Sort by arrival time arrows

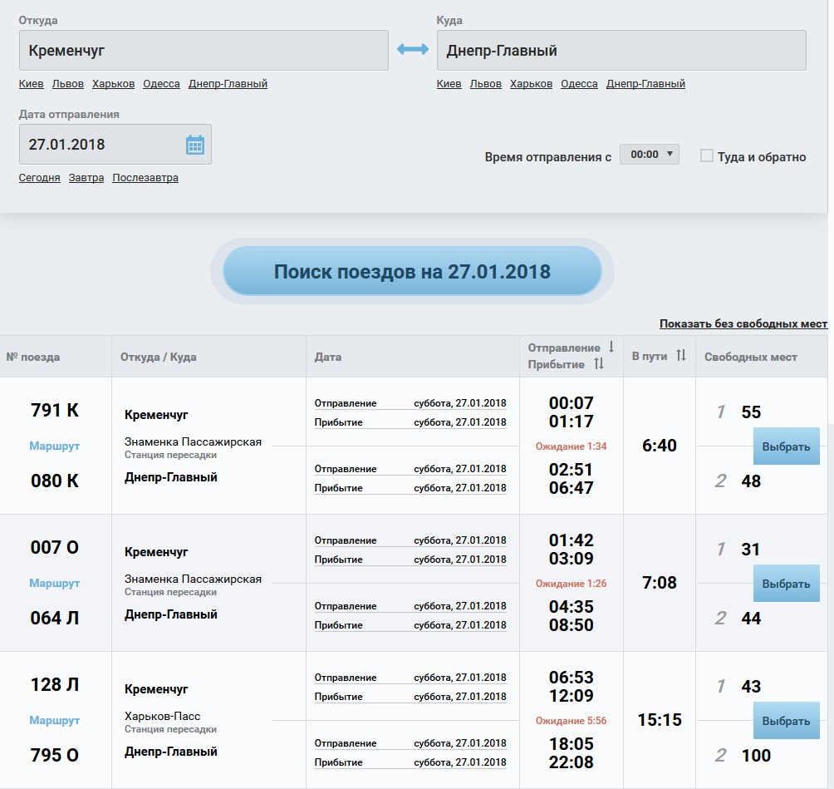600,364
